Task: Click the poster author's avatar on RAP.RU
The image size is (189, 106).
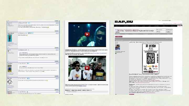Action: click(118, 47)
